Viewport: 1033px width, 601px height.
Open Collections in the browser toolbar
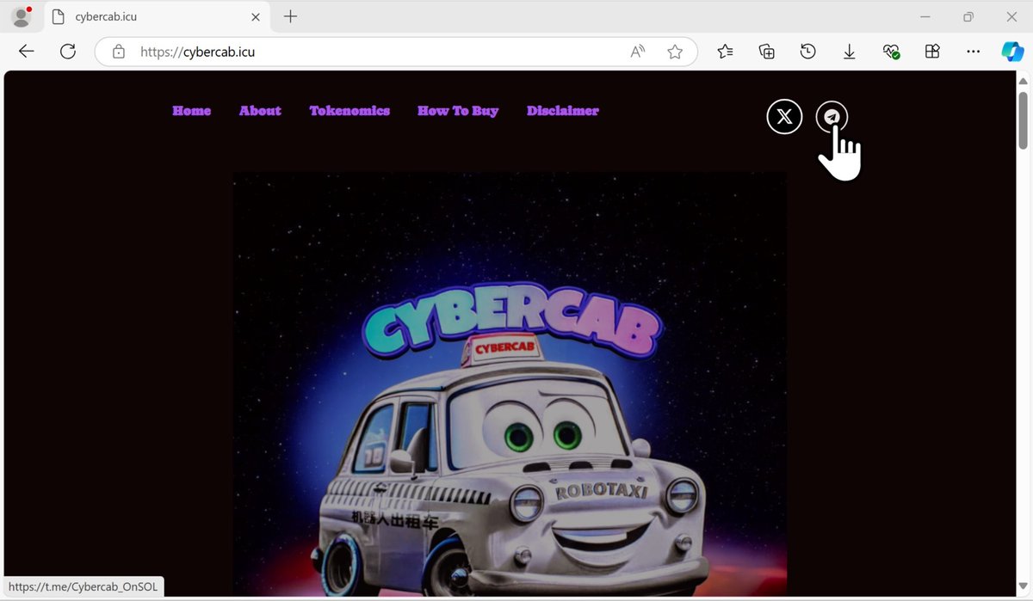point(766,52)
